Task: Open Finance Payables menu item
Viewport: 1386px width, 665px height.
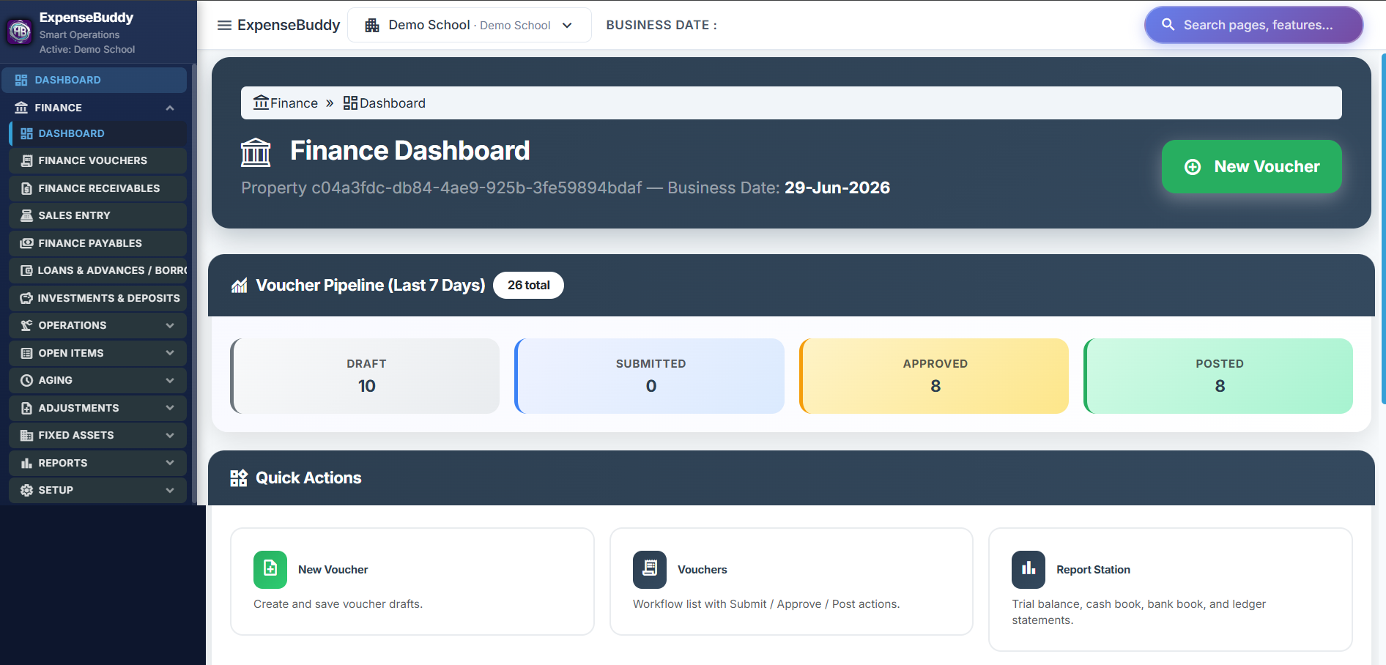Action: [x=98, y=243]
